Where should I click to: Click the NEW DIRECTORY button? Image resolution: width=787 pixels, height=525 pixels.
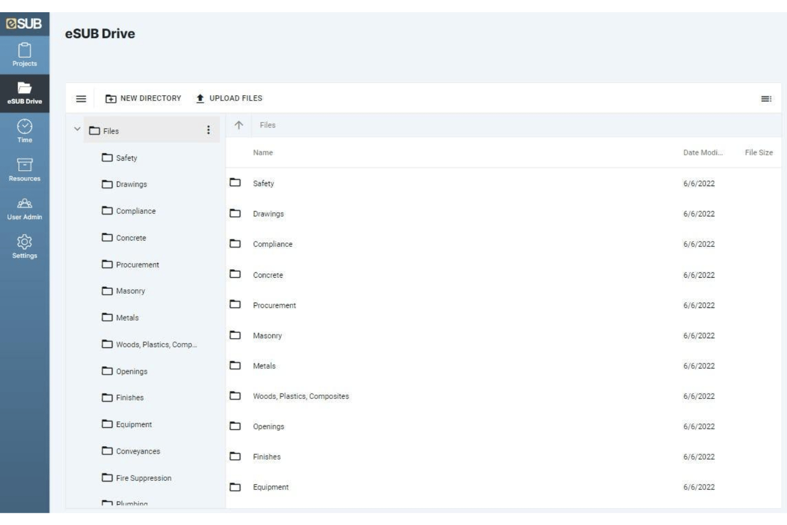[x=143, y=98]
